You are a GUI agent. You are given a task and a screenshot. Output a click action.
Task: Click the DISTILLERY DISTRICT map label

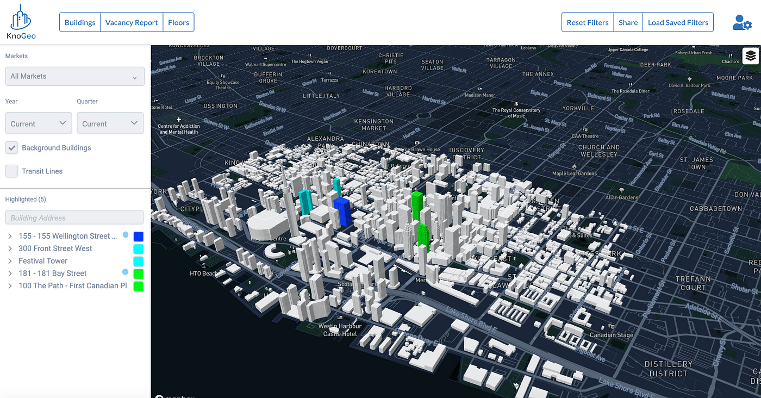(669, 369)
